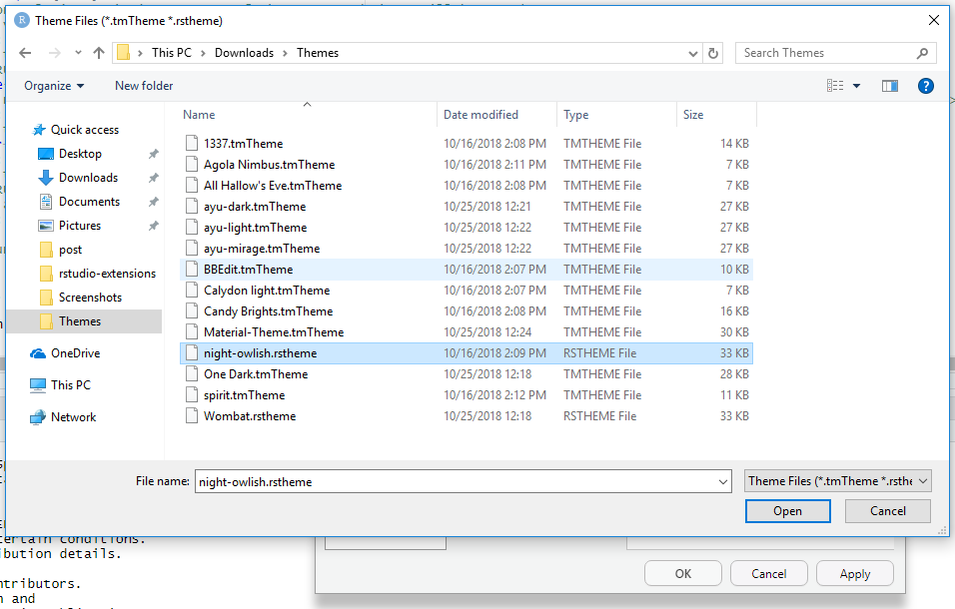Screen dimensions: 955x609
Task: Expand the address bar history dropdown
Action: click(692, 53)
